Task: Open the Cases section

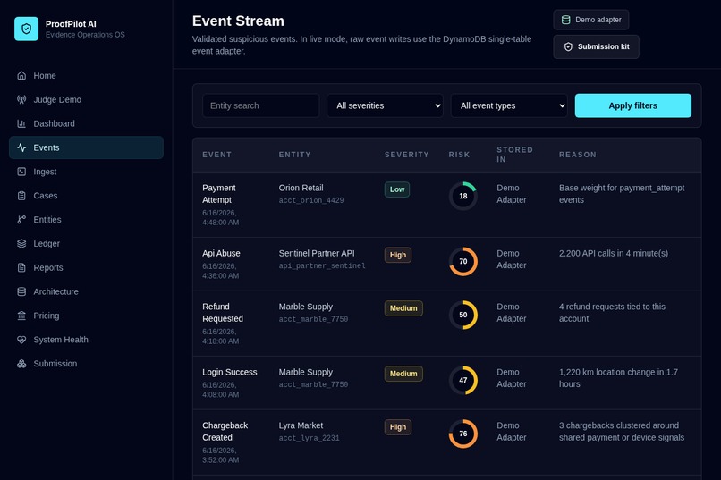Action: click(x=86, y=195)
